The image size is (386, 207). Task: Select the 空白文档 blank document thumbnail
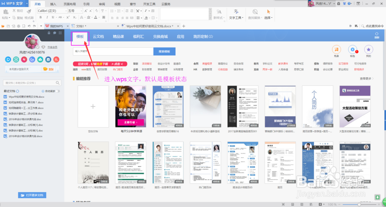click(x=93, y=107)
